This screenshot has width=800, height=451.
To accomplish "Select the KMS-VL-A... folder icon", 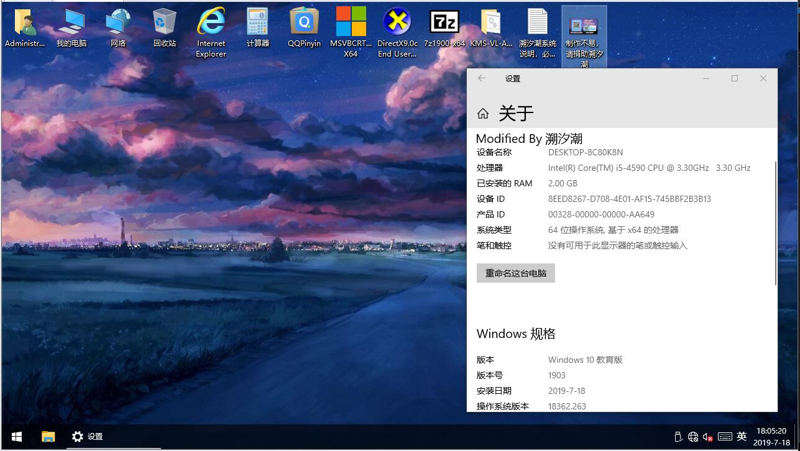I will coord(491,23).
